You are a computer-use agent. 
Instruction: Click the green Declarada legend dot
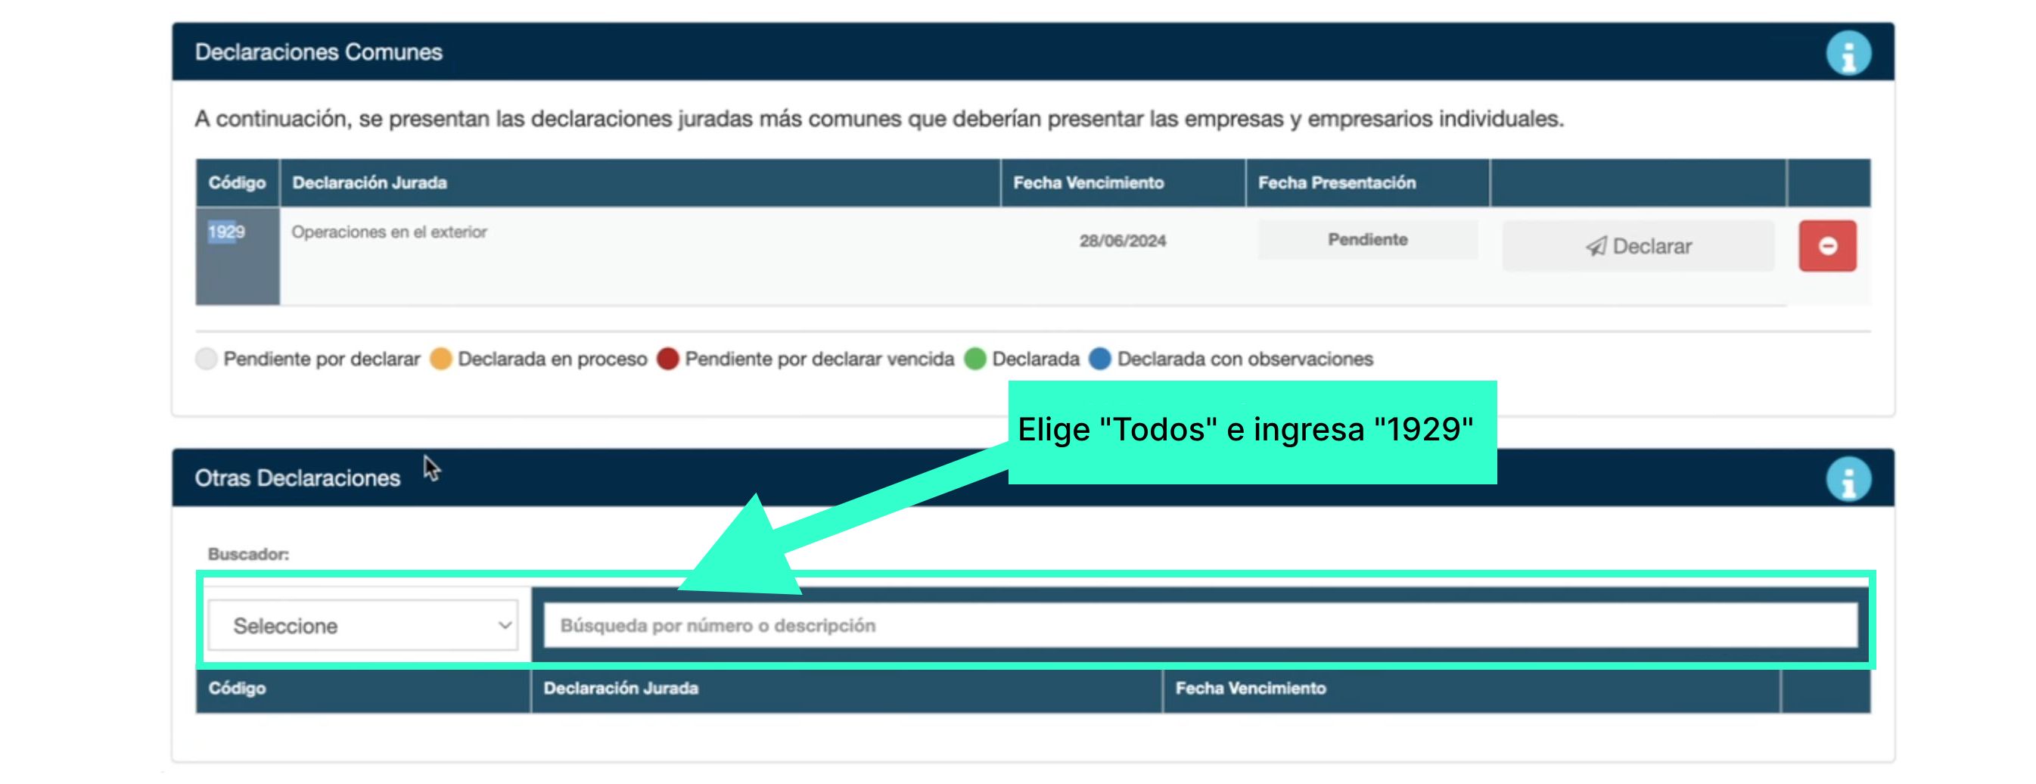coord(975,359)
